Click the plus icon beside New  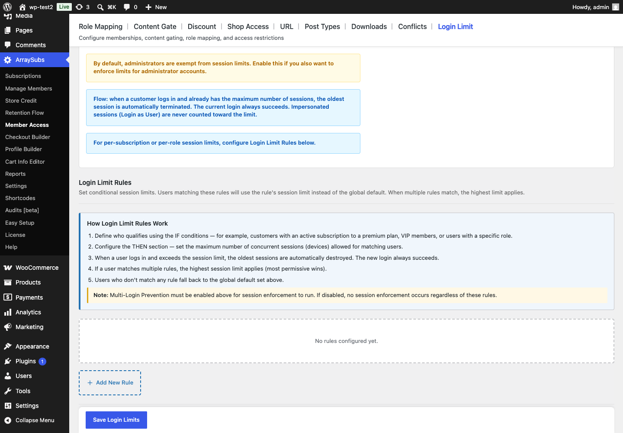point(148,7)
